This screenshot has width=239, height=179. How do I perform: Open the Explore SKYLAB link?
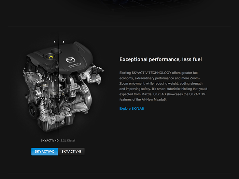(131, 109)
